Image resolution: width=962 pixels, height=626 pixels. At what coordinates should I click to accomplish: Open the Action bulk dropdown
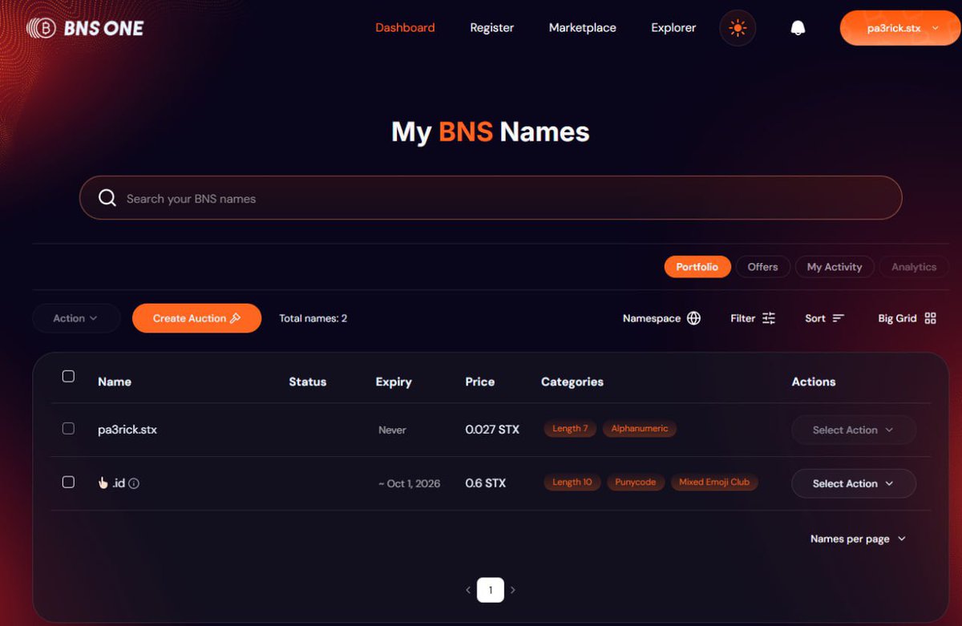tap(76, 318)
